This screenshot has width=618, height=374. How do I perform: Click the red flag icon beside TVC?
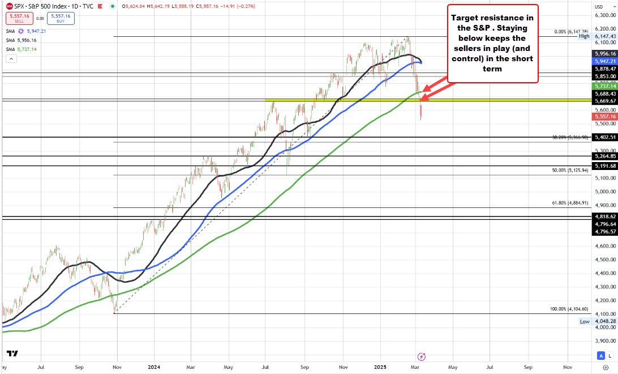[99, 6]
